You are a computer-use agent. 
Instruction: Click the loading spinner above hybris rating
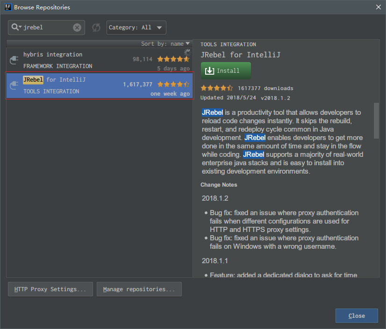coord(187,52)
